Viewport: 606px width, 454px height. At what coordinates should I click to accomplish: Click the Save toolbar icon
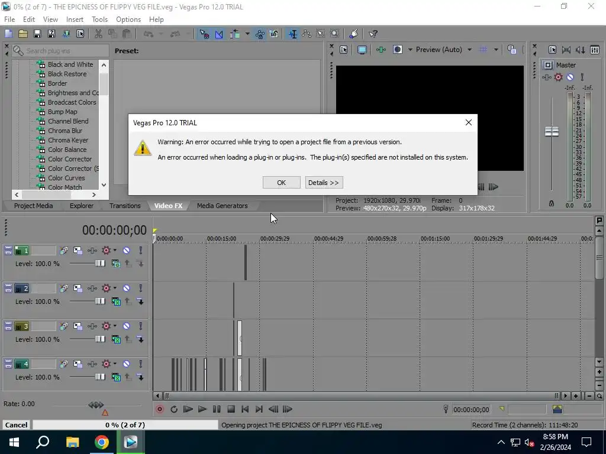click(x=37, y=34)
